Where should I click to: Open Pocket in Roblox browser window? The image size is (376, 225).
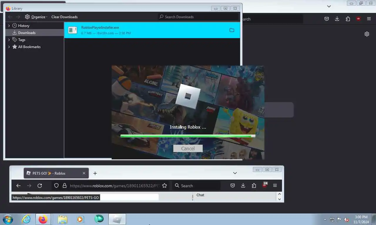point(232,185)
